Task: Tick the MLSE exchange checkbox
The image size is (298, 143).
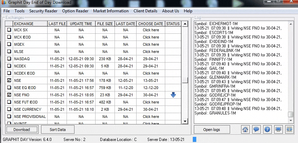Action: 9,52
